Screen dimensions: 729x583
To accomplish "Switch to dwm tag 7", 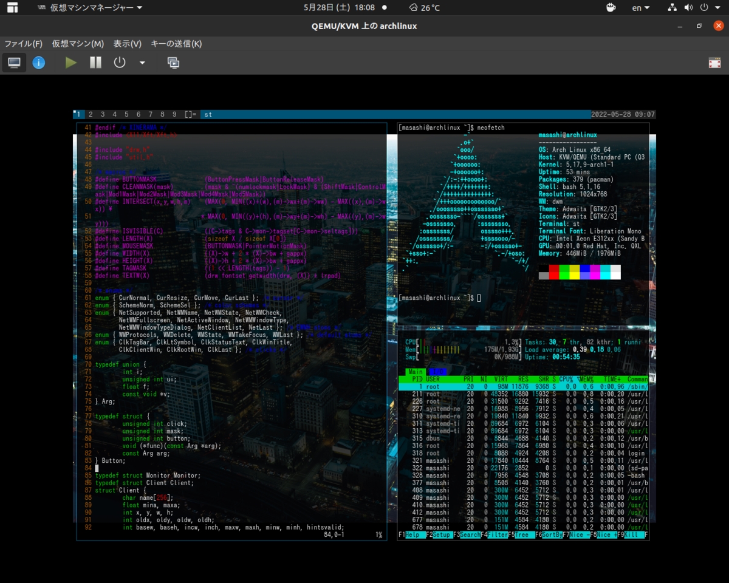I will pyautogui.click(x=150, y=114).
